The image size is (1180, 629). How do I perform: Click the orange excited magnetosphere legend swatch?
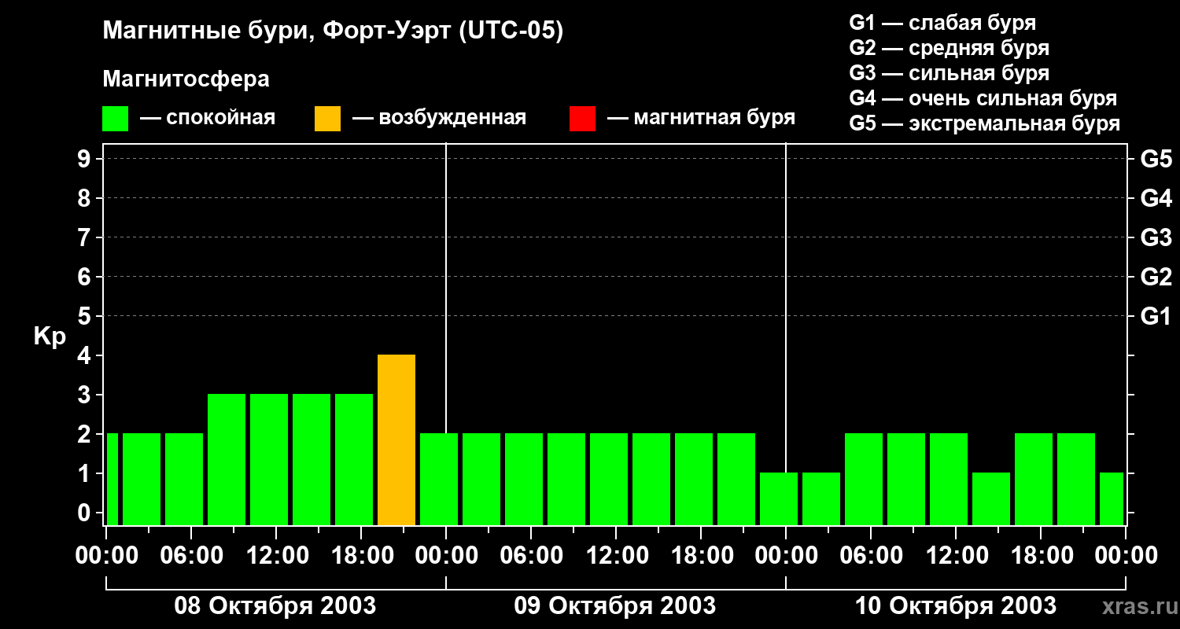327,119
